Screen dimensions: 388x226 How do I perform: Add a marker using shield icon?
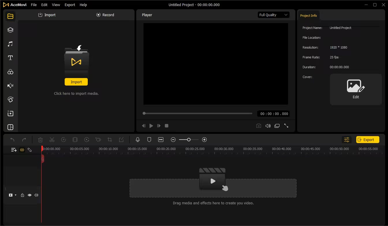(x=149, y=140)
